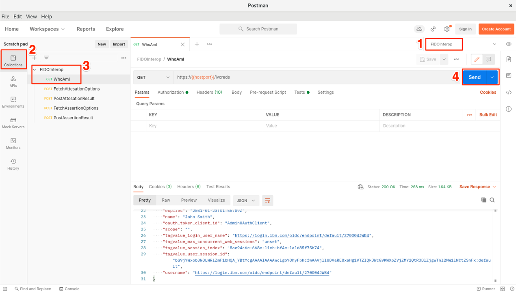Viewport: 516px width, 293px height.
Task: Toggle two-pane layout icon in status bar
Action: (x=503, y=289)
